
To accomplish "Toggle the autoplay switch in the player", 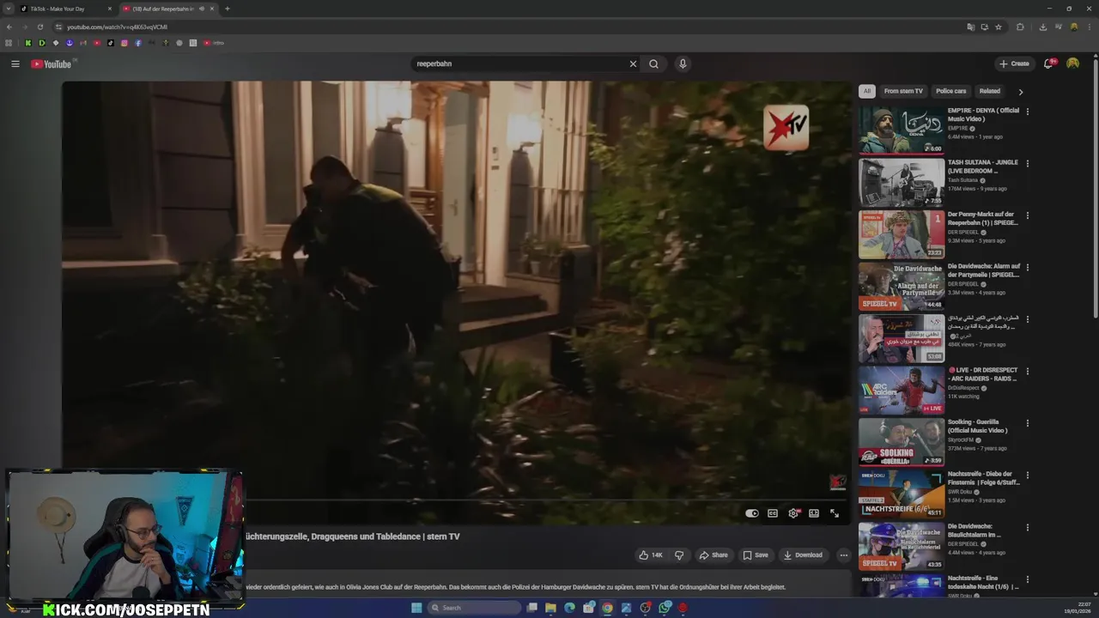I will pyautogui.click(x=752, y=513).
